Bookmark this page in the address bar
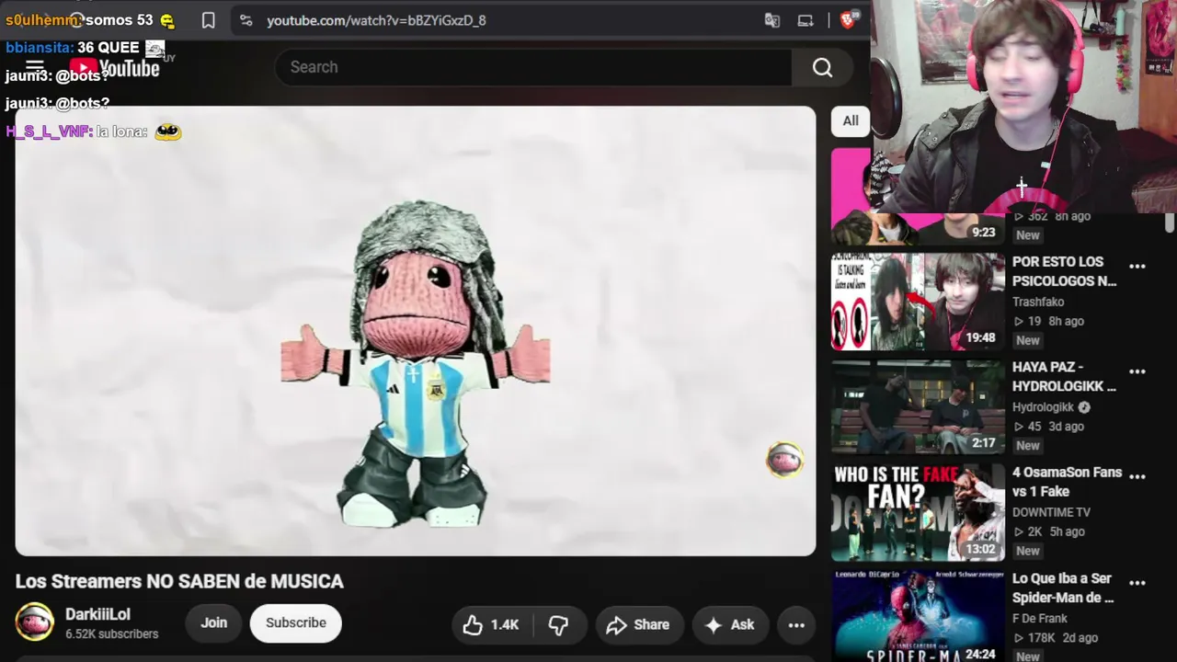The width and height of the screenshot is (1177, 662). coord(209,20)
